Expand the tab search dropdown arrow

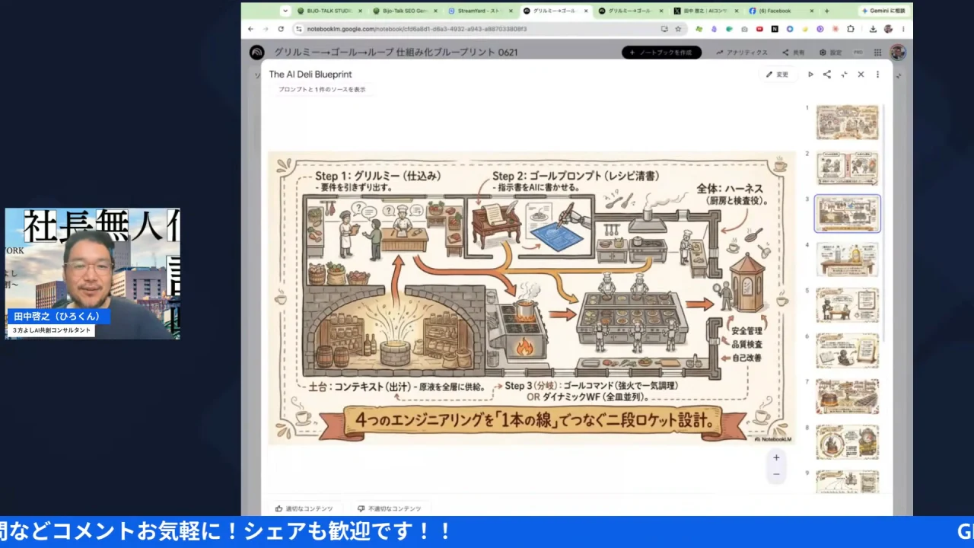pyautogui.click(x=285, y=11)
